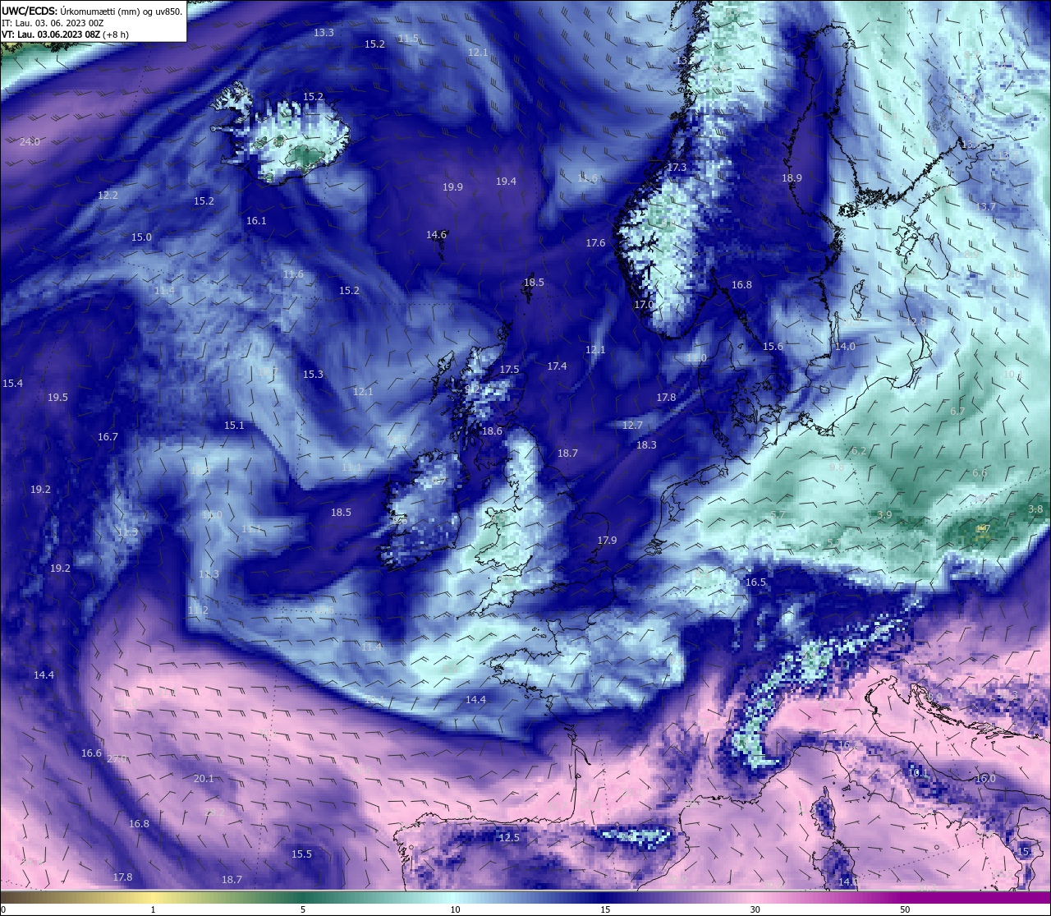Click the value 20.1 in the southwest

(x=204, y=779)
